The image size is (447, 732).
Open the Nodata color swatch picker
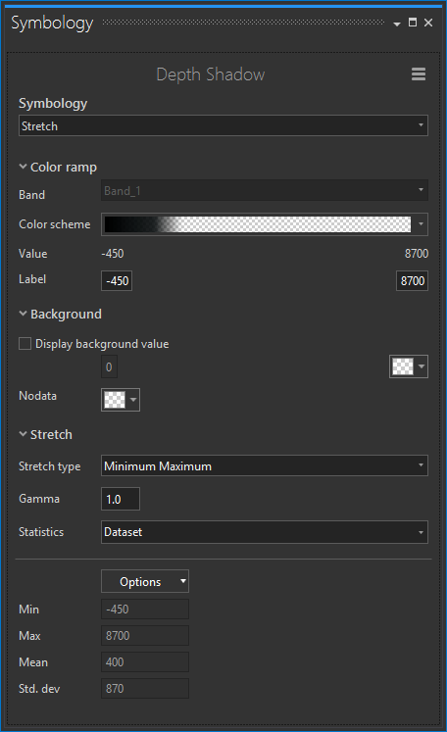(121, 400)
